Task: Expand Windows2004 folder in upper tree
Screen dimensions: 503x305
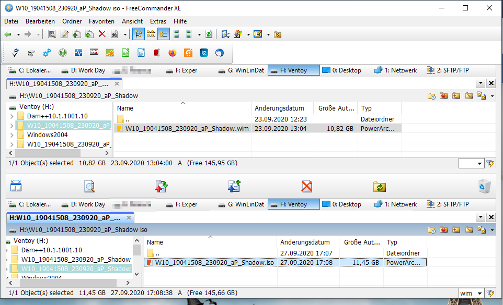Action: (x=12, y=135)
